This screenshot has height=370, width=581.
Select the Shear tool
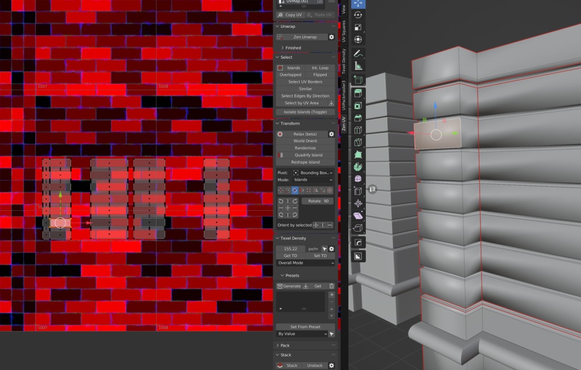point(358,216)
